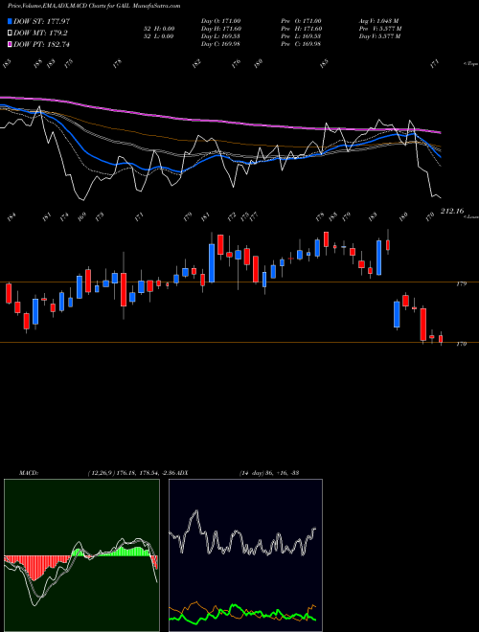Click the 212.16 value beside the EMA chart
Screen dimensions: 479x632
point(452,211)
